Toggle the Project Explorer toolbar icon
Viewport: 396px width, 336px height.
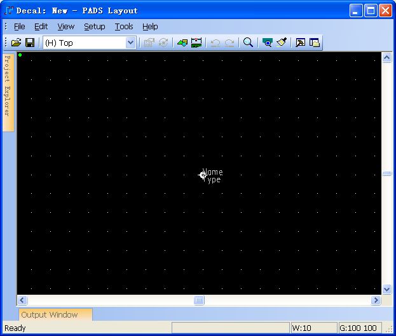coord(315,43)
